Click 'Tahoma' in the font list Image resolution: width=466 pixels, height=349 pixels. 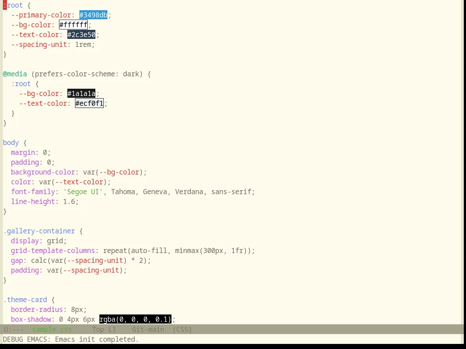(123, 192)
